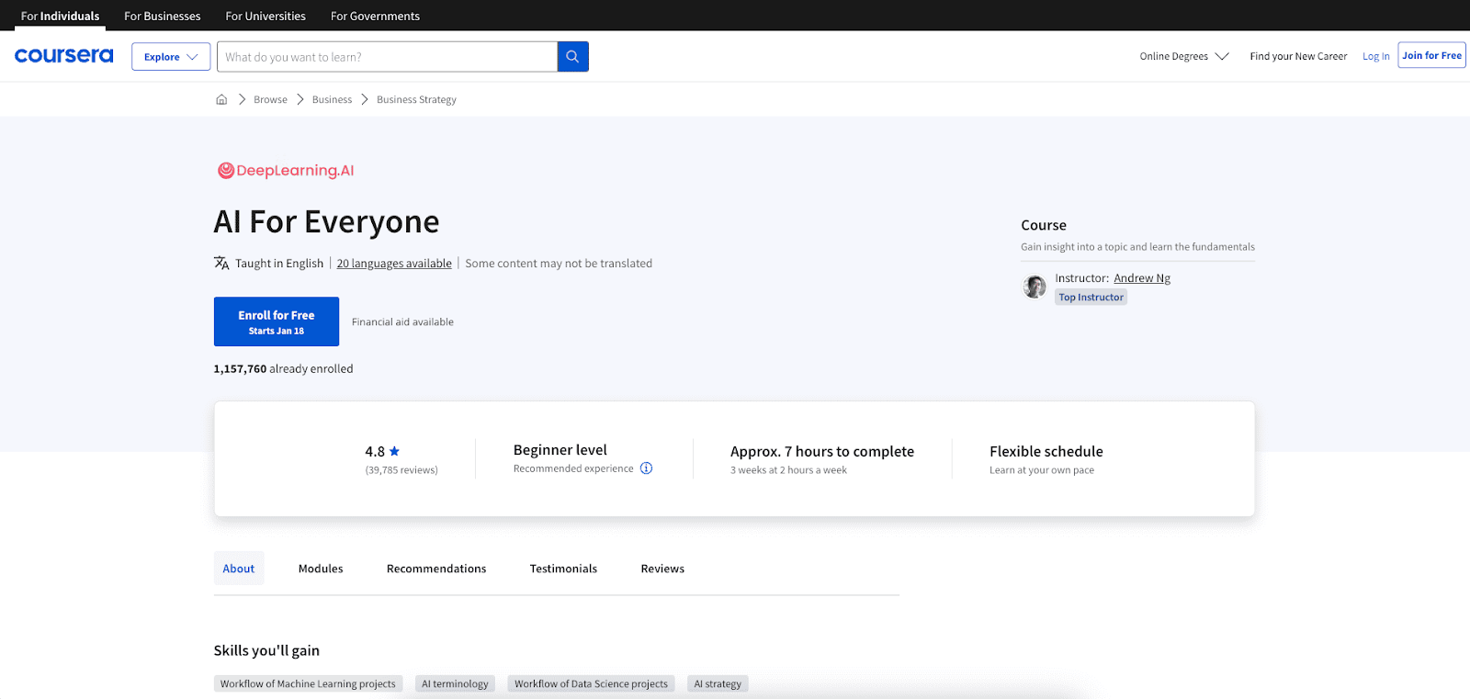The height and width of the screenshot is (699, 1470).
Task: Click the blue search magnifier button
Action: pyautogui.click(x=572, y=57)
